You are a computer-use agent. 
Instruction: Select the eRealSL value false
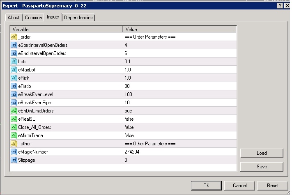point(180,119)
